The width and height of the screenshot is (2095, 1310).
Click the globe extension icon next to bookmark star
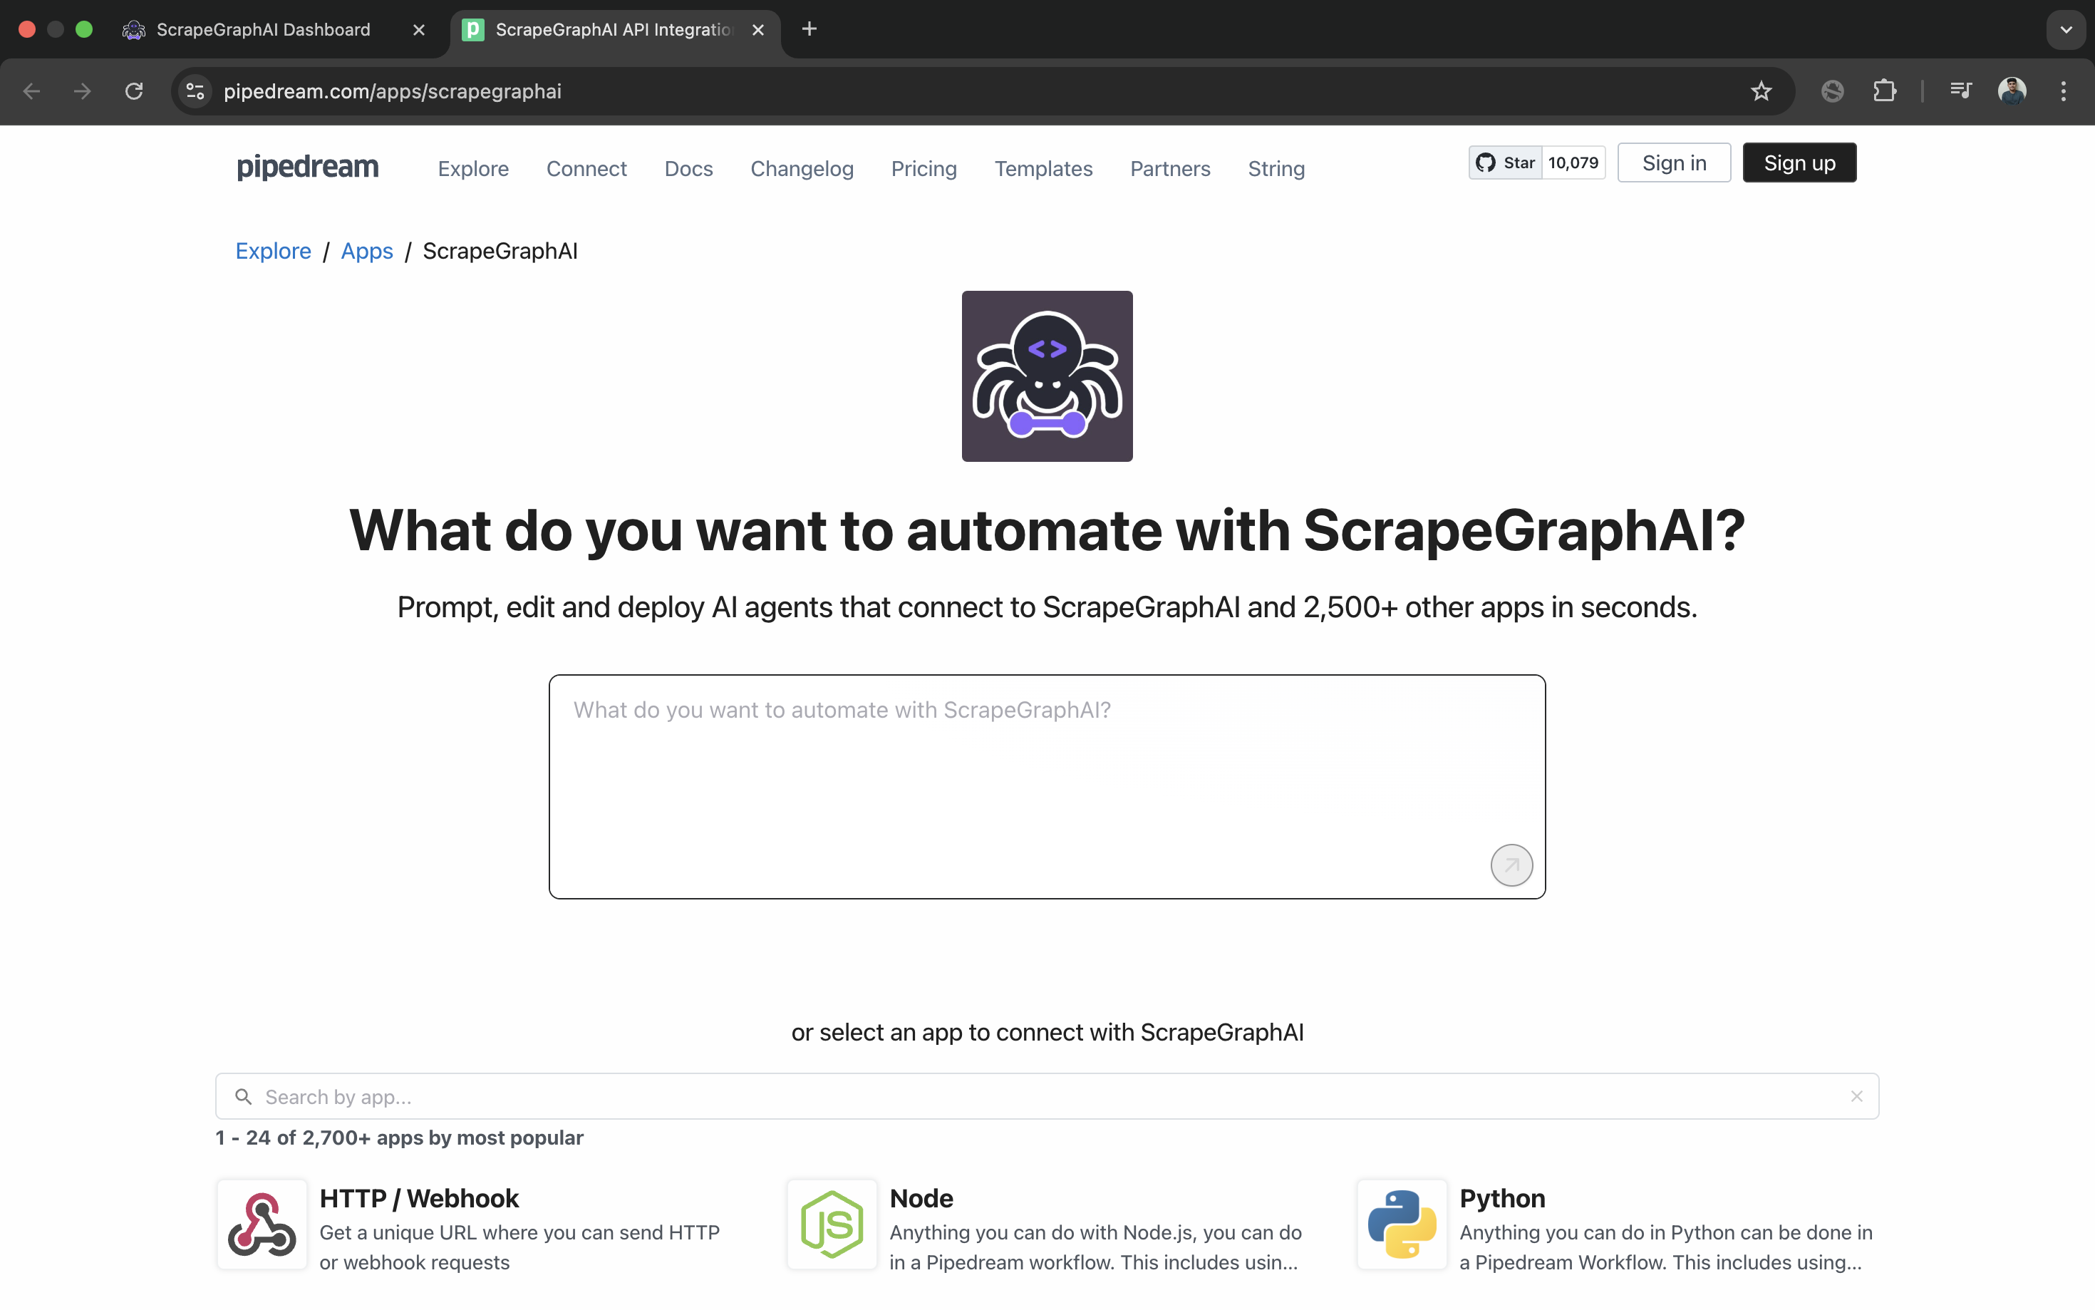click(1833, 91)
